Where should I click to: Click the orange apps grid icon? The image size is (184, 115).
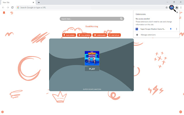pyautogui.click(x=181, y=112)
